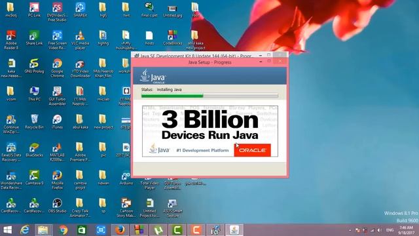Select the vcom folder on desktop
The height and width of the screenshot is (236, 419).
pos(11,94)
